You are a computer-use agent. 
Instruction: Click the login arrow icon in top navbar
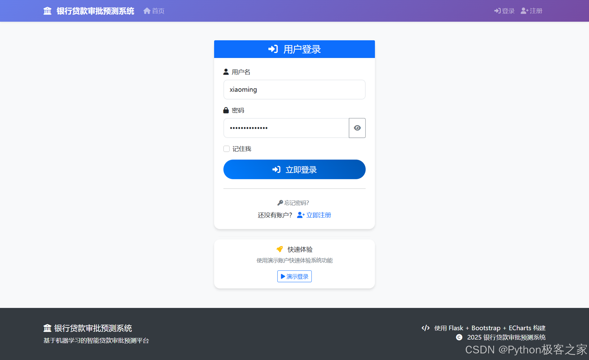click(x=497, y=11)
